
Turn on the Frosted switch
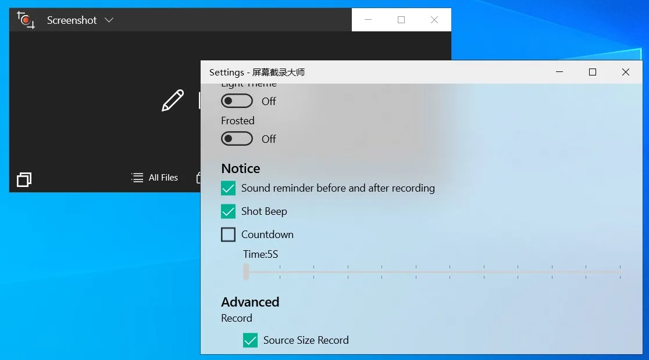pos(237,138)
